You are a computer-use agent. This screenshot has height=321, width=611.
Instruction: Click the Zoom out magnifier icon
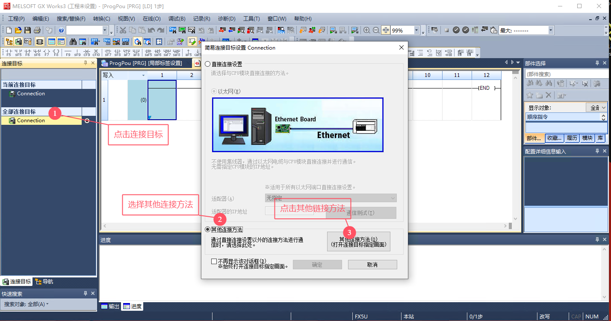point(376,30)
